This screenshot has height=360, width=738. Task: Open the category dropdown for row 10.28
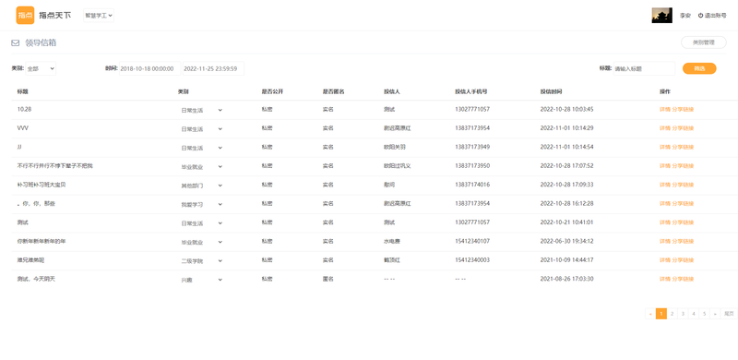[201, 110]
